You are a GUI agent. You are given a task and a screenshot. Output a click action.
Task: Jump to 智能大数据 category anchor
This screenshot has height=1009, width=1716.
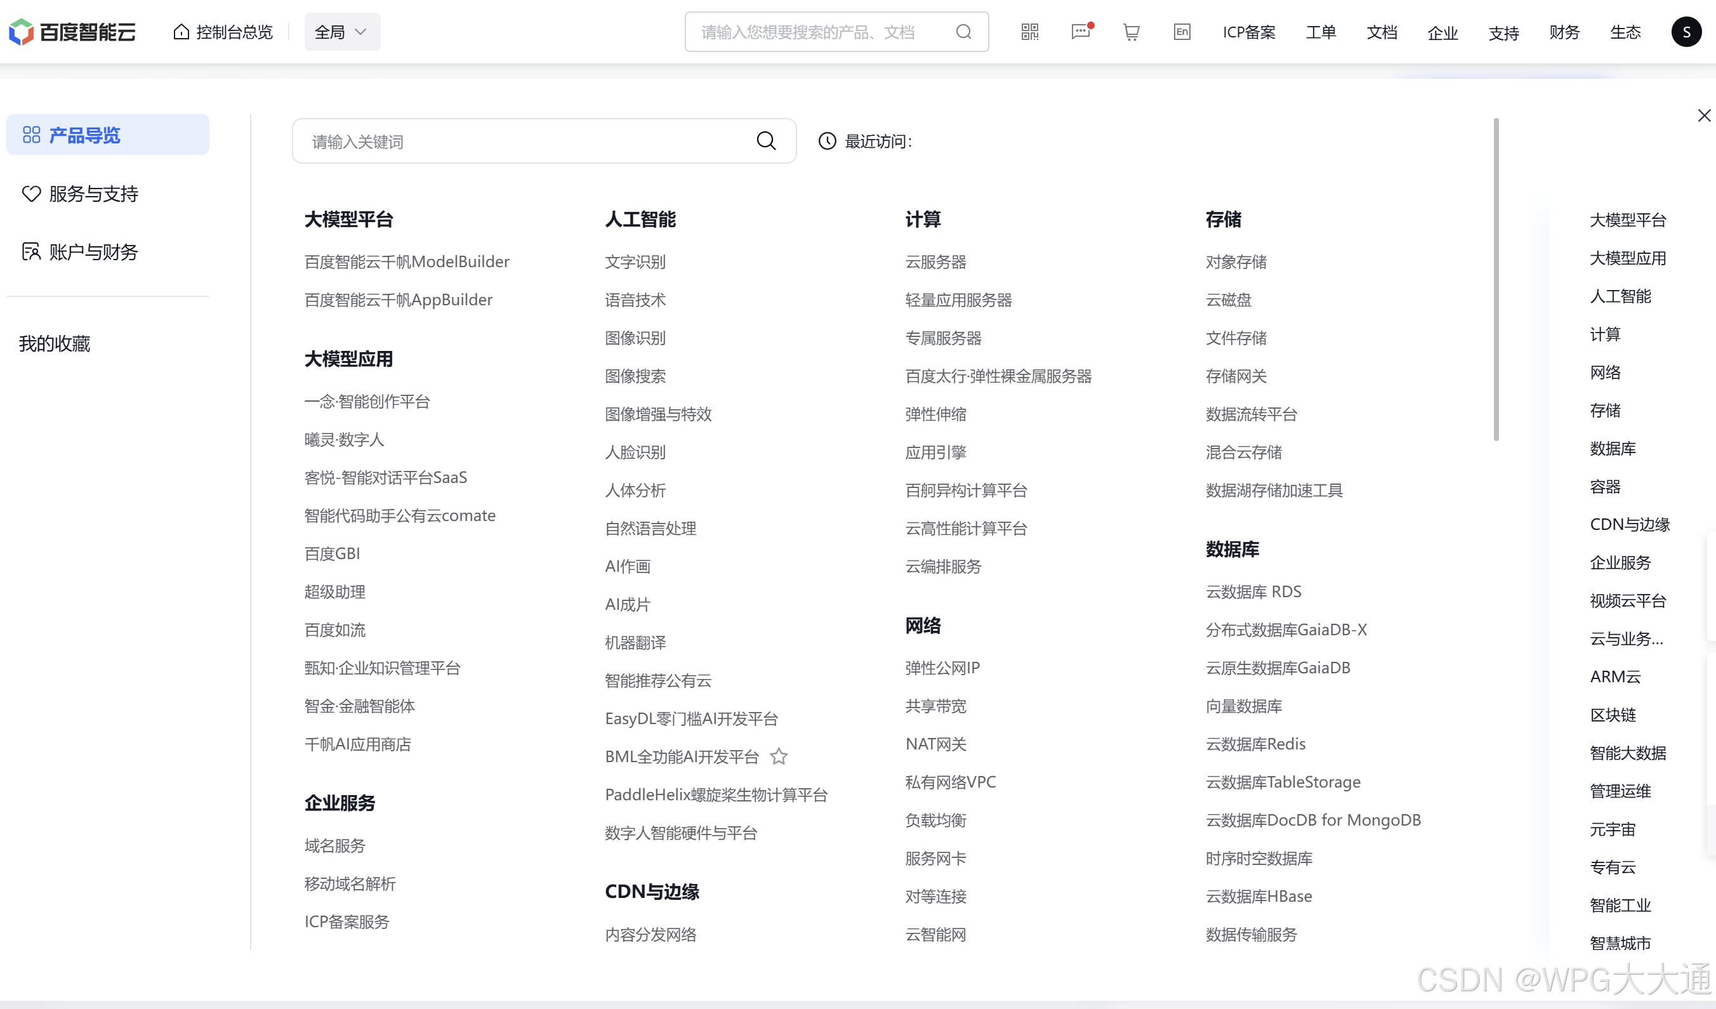pyautogui.click(x=1628, y=753)
